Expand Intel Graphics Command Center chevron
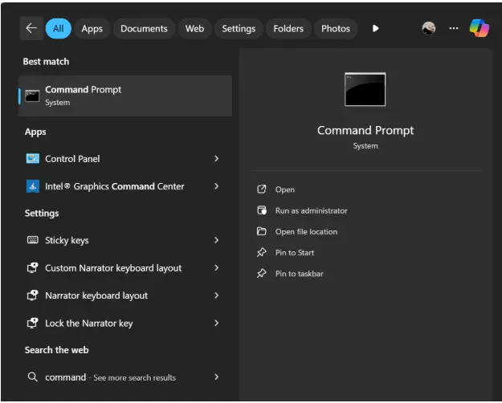This screenshot has width=502, height=403. 216,186
